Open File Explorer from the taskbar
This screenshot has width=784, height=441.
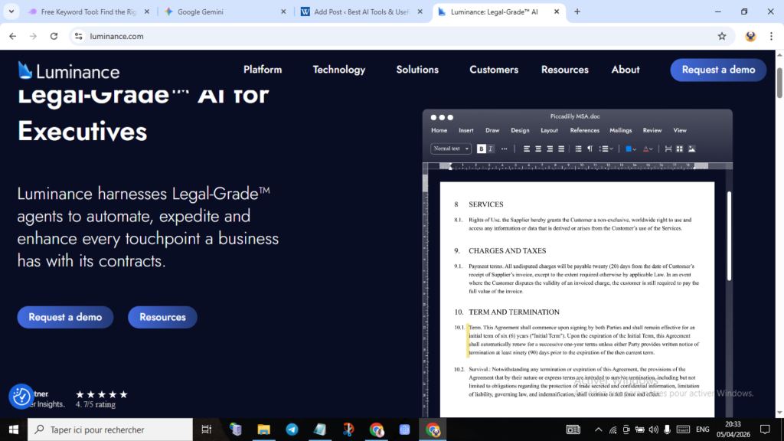[263, 430]
